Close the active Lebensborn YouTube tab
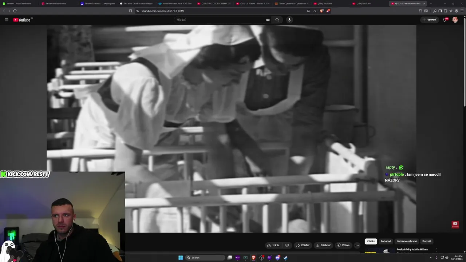The height and width of the screenshot is (262, 466). [x=424, y=4]
